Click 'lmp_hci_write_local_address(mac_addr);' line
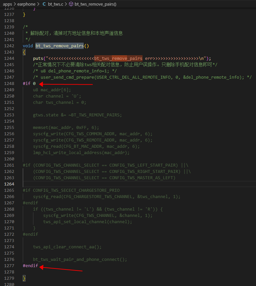 pos(81,153)
